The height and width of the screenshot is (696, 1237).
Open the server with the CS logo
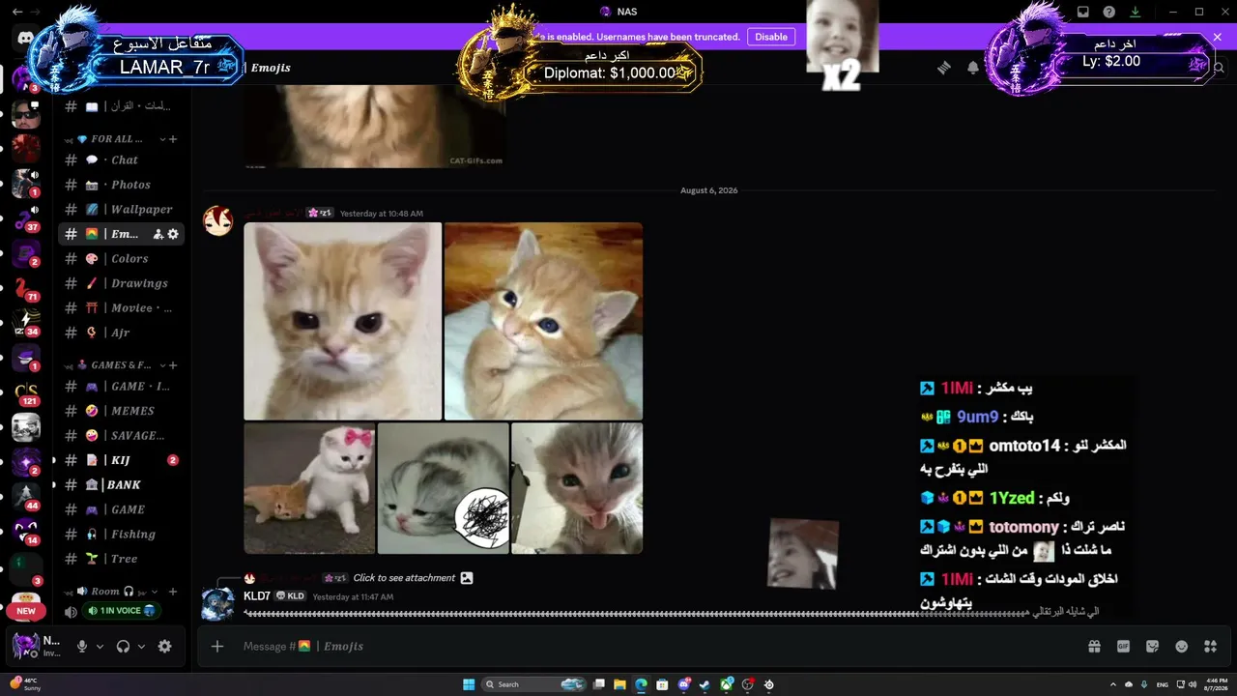[26, 393]
